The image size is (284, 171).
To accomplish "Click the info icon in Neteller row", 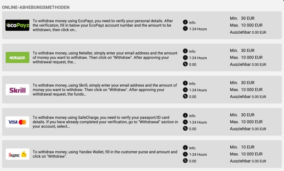I will pyautogui.click(x=185, y=51).
